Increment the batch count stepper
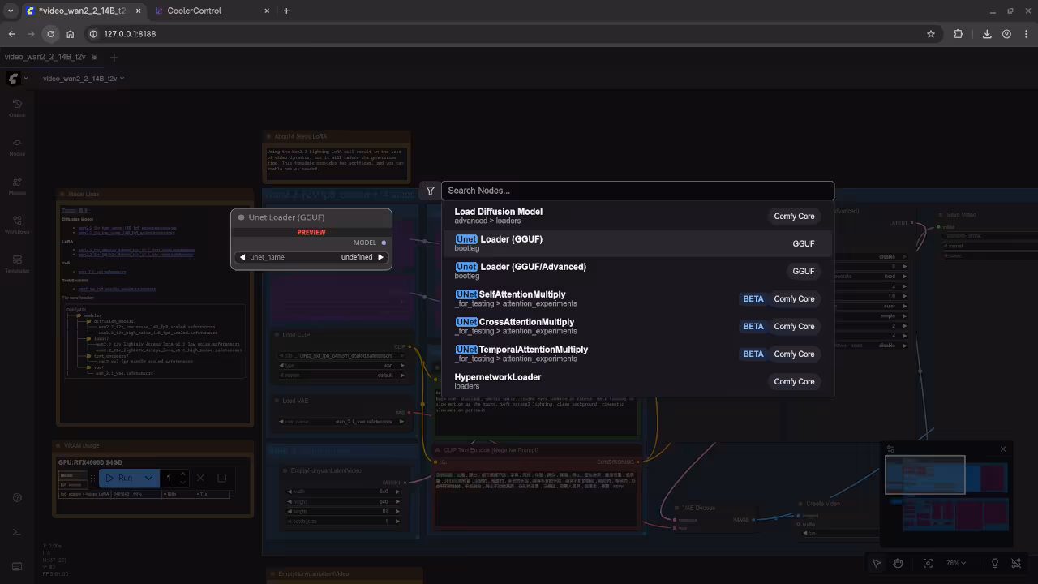Image resolution: width=1038 pixels, height=584 pixels. 182,474
